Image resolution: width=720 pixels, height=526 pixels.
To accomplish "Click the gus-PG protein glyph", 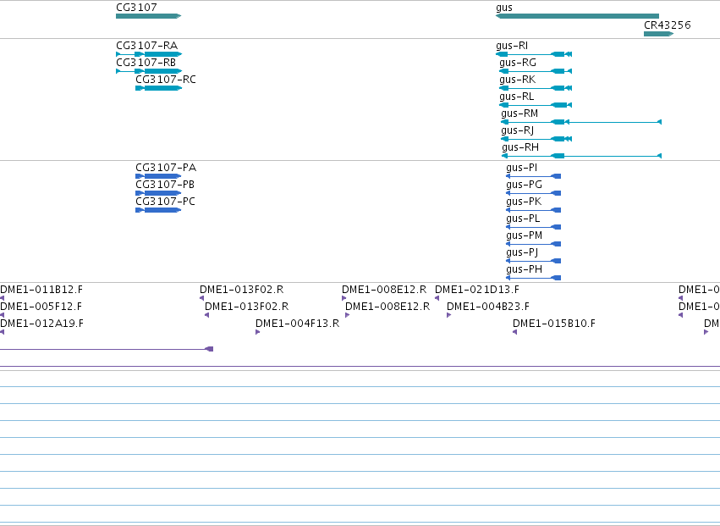I will point(533,193).
